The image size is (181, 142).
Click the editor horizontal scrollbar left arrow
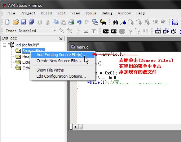coord(76,127)
